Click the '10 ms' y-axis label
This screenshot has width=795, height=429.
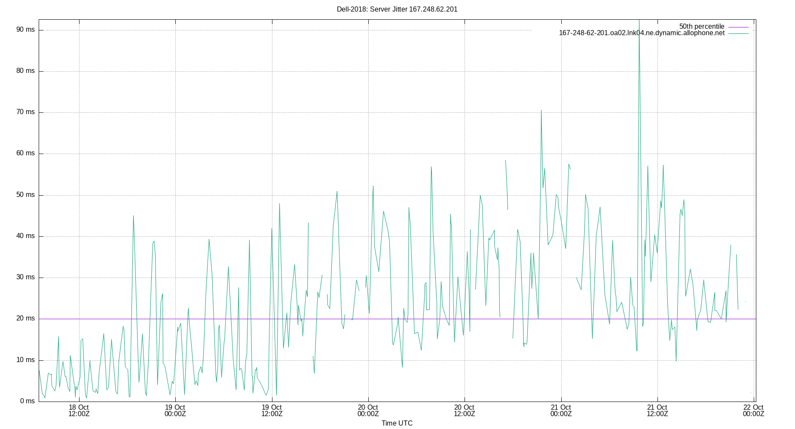pyautogui.click(x=25, y=360)
